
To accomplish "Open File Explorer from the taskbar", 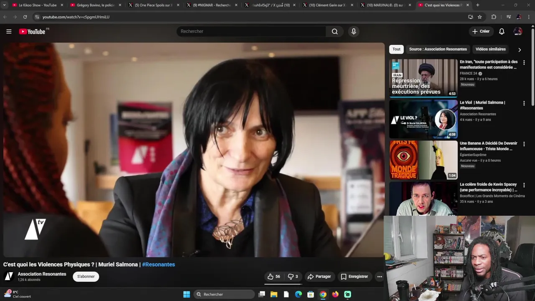I will point(274,294).
